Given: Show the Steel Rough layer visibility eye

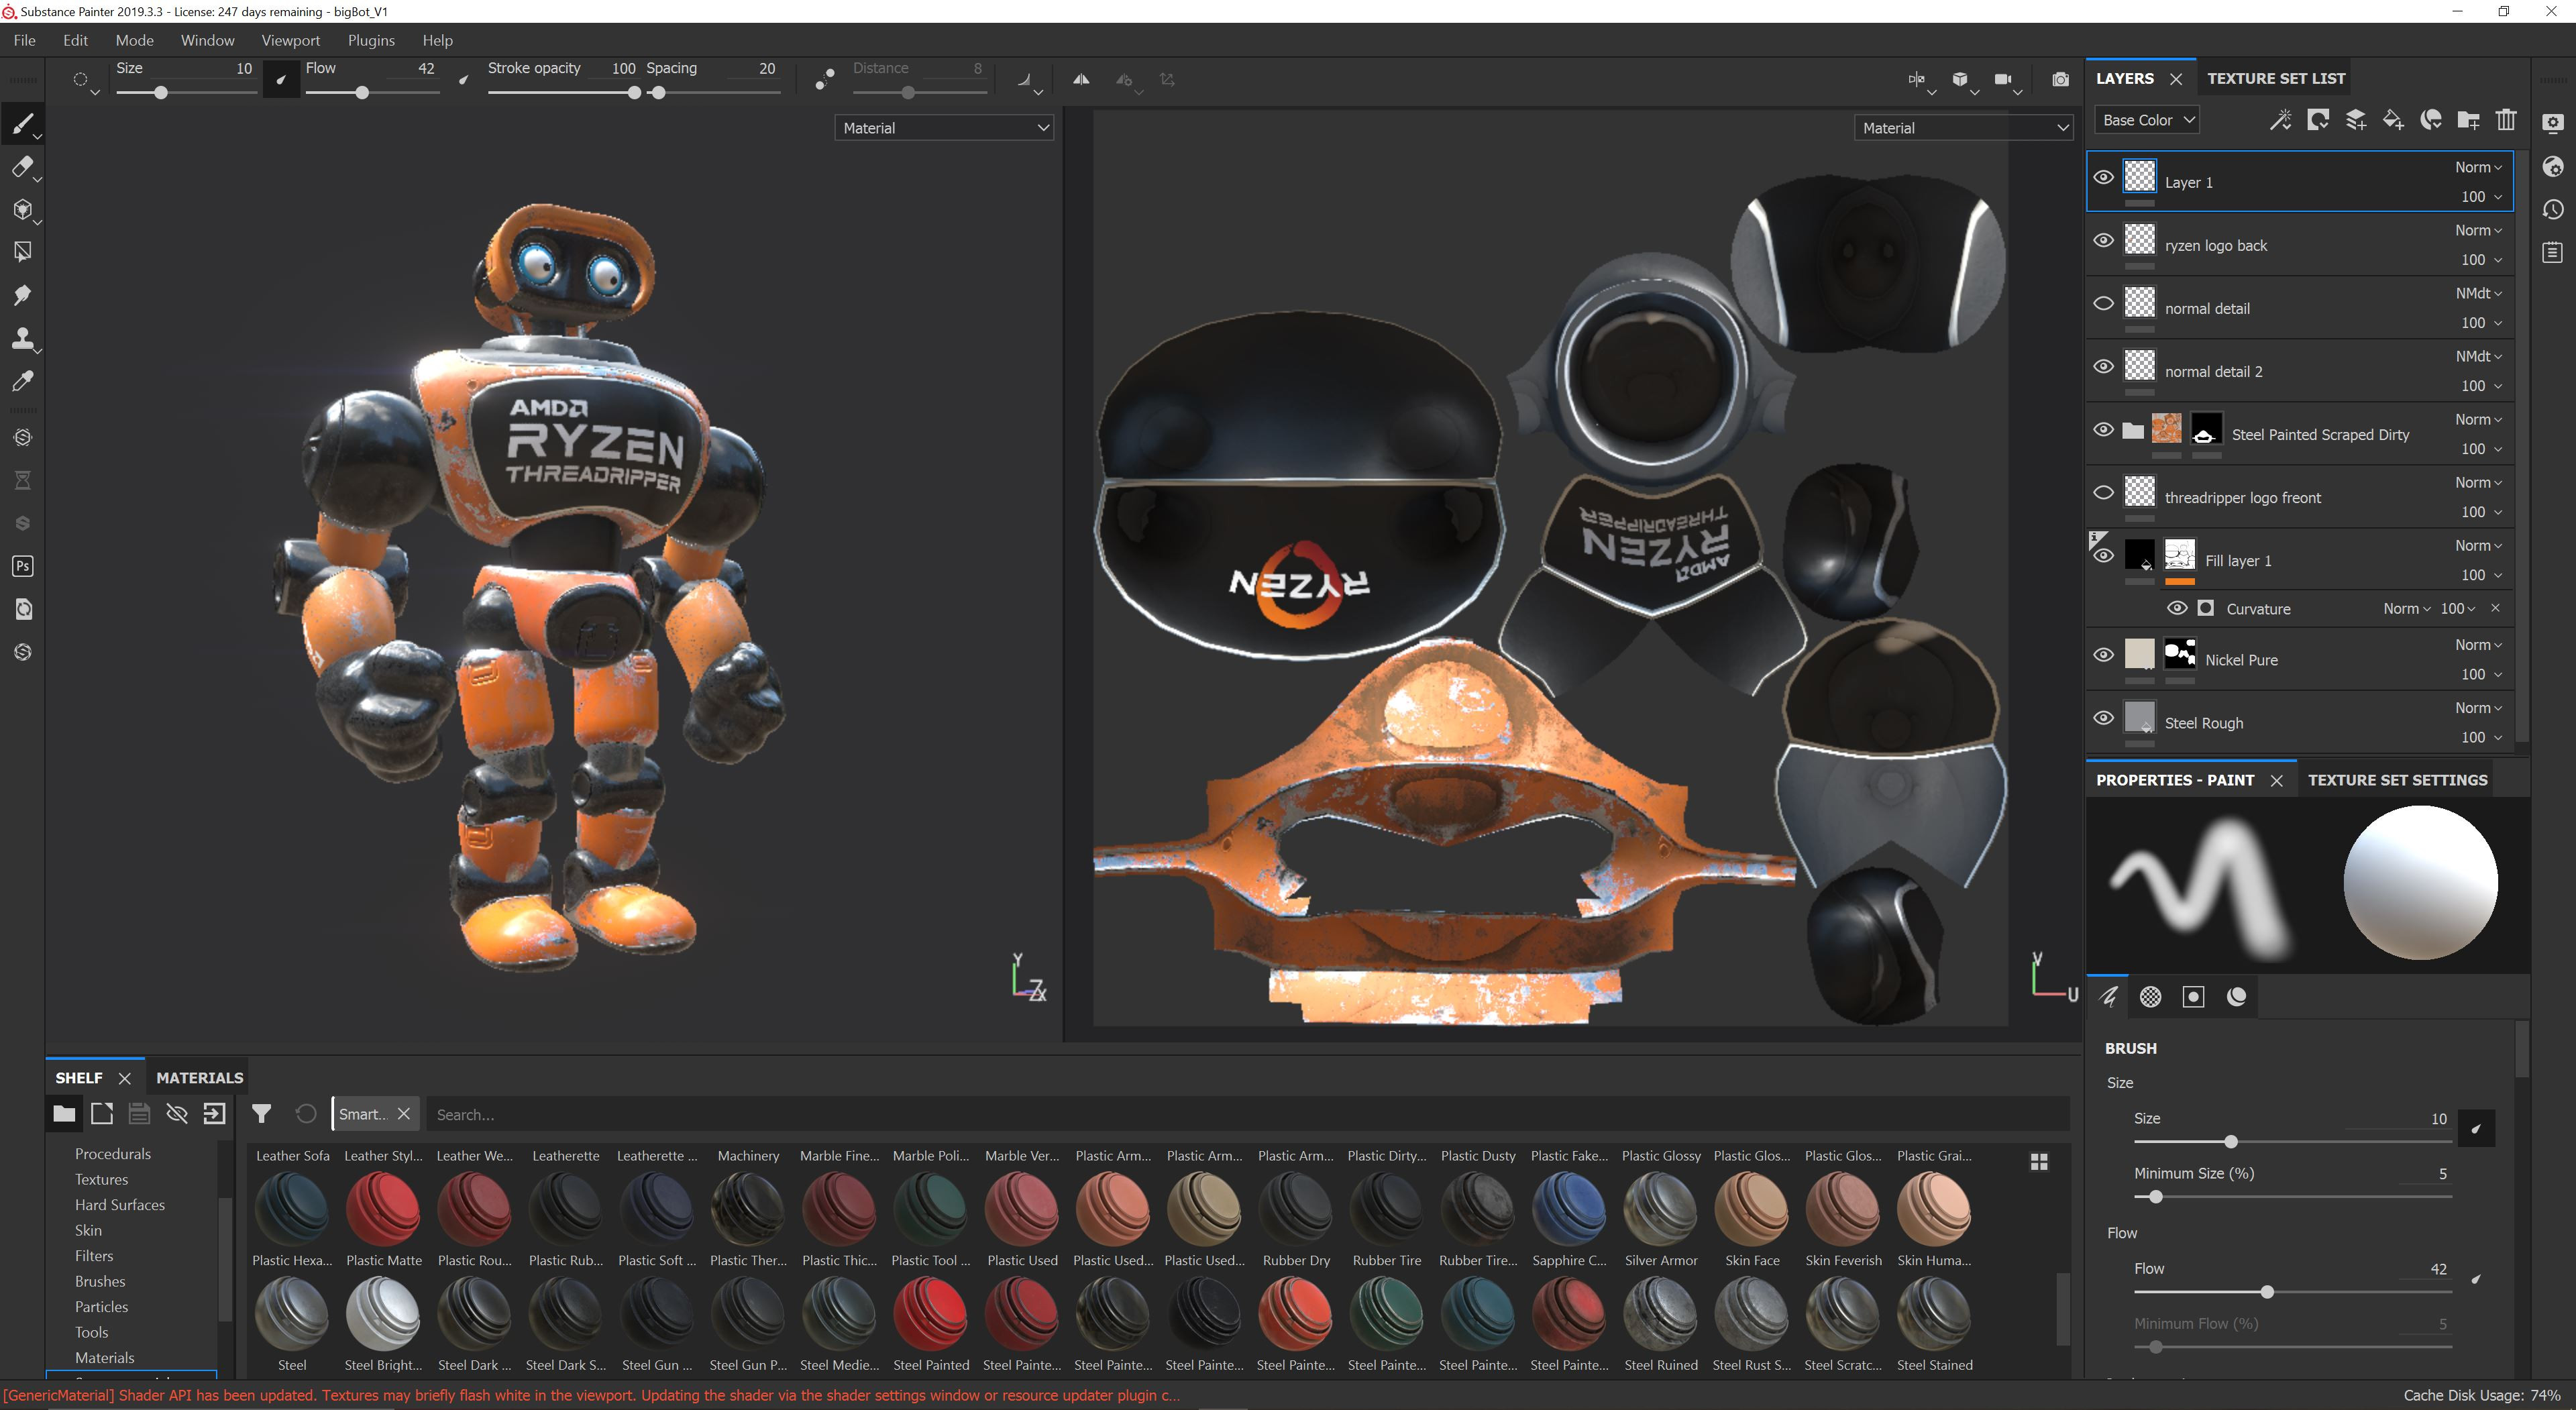Looking at the screenshot, I should pyautogui.click(x=2104, y=718).
